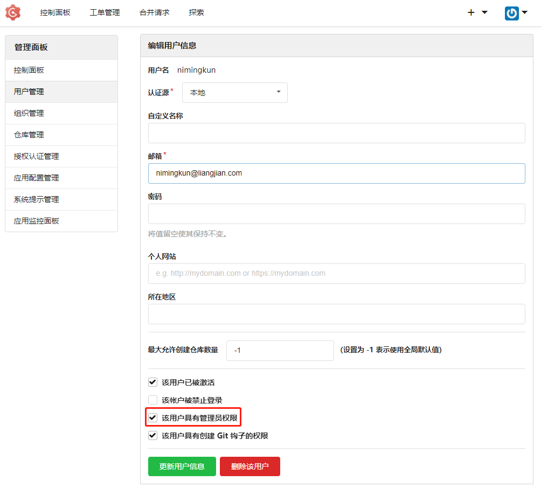Uncheck 该用户具有管理员权限 checkbox
This screenshot has height=495, width=541.
pyautogui.click(x=152, y=417)
